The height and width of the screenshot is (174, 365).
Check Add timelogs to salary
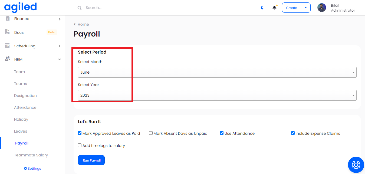pos(80,145)
